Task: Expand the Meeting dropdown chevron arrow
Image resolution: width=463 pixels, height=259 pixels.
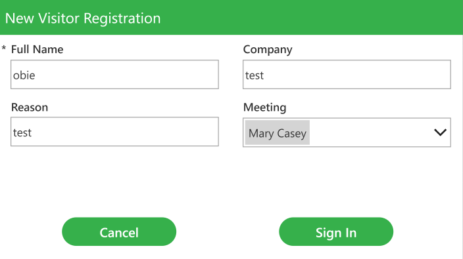Action: click(440, 132)
